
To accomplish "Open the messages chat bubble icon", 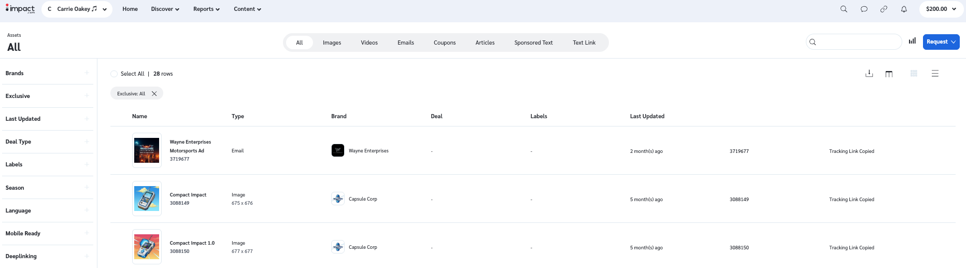I will [x=864, y=9].
